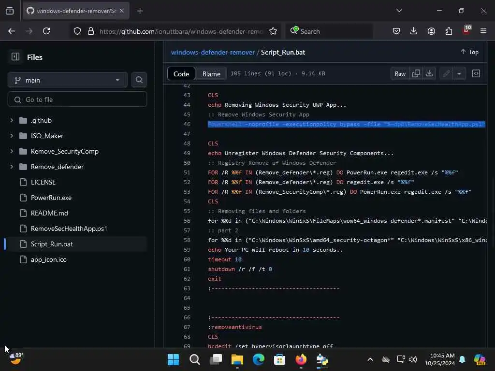Viewport: 495px width, 371px height.
Task: Download the raw Script_Run.bat file
Action: coord(429,73)
